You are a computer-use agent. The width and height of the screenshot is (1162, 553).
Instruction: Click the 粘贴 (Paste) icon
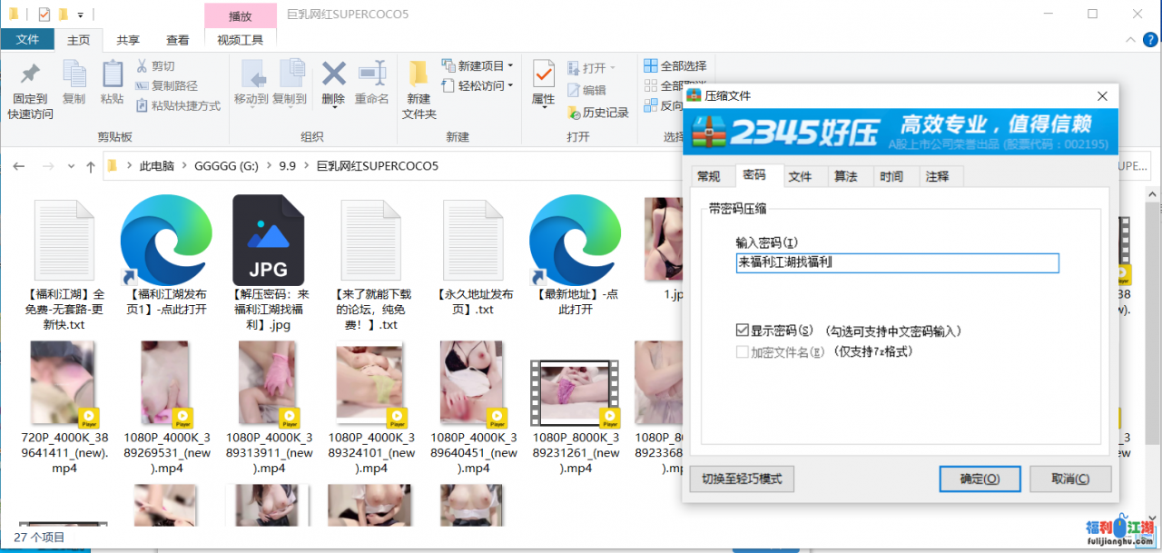tap(113, 75)
